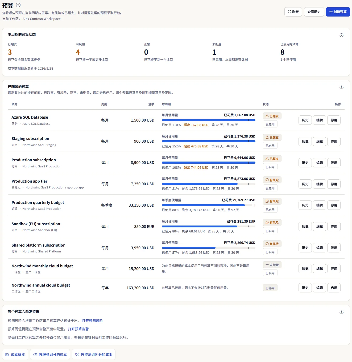The width and height of the screenshot is (352, 362).
Task: Disable the Sandbox (EU) subscription budget
Action: (x=334, y=227)
